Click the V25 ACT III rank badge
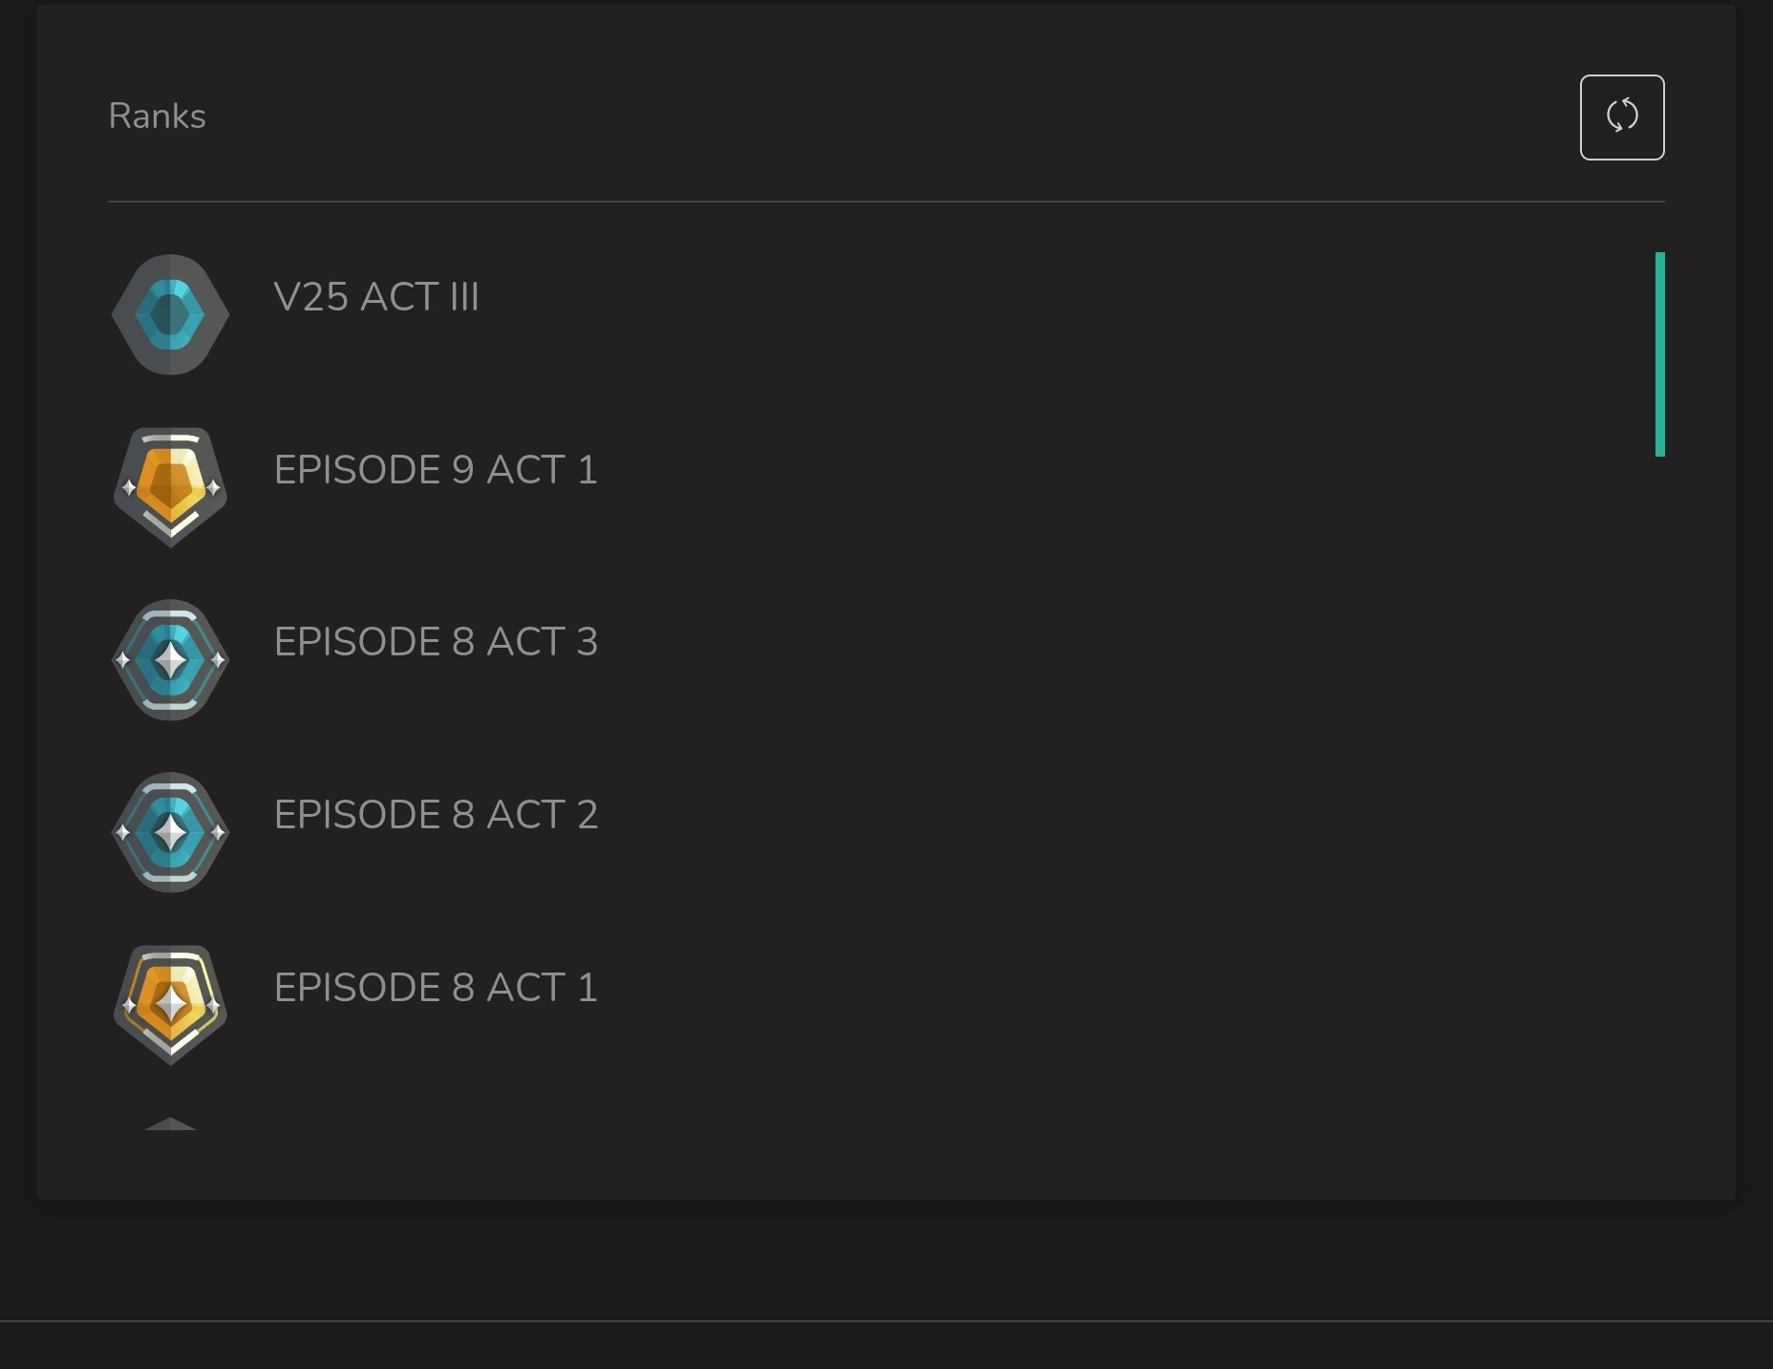Image resolution: width=1773 pixels, height=1369 pixels. click(170, 314)
